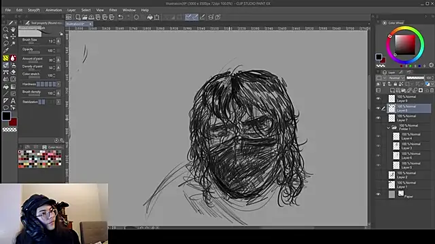Image resolution: width=435 pixels, height=244 pixels.
Task: Select the Zoom magnifier tool
Action: point(5,29)
